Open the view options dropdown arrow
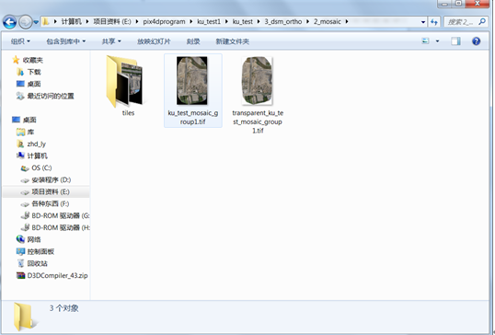This screenshot has height=335, width=495. click(437, 41)
